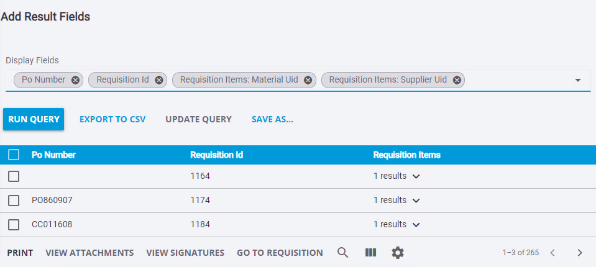
Task: Expand results for requisition 1184
Action: point(416,225)
